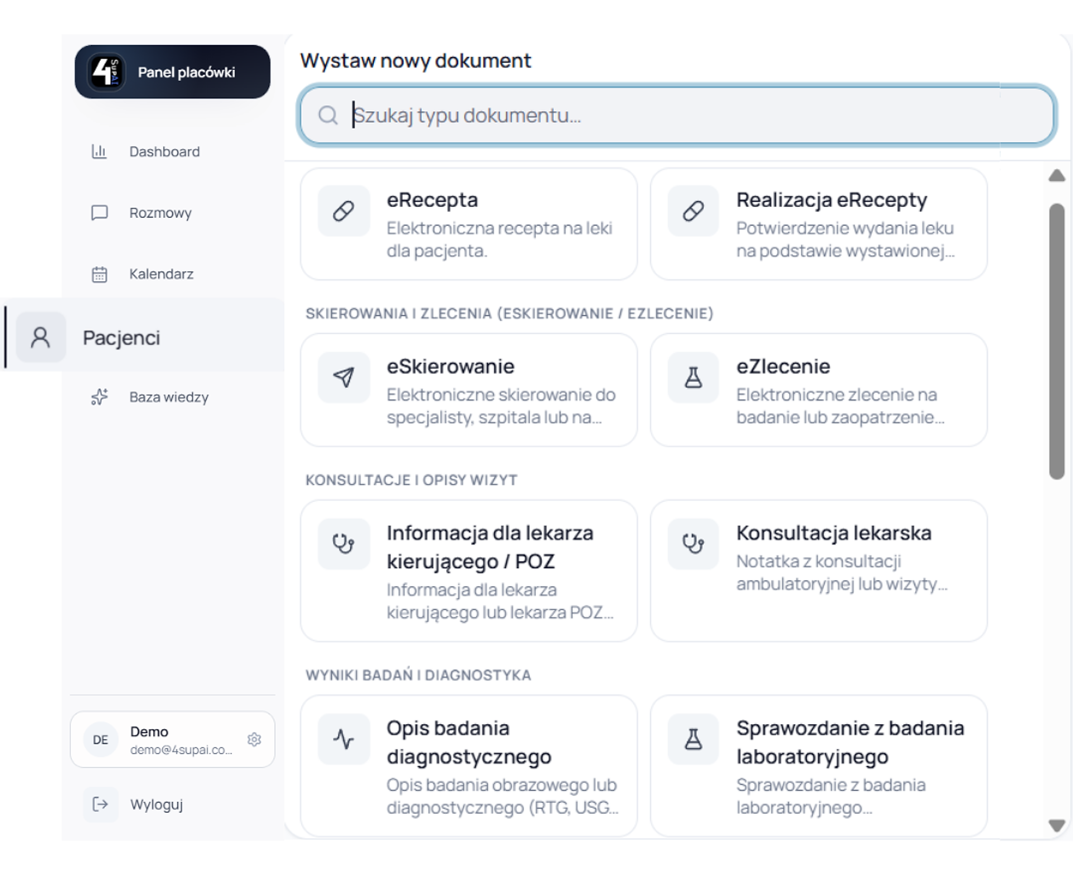Click the Pacjenci person icon
Image resolution: width=1073 pixels, height=874 pixels.
point(41,337)
